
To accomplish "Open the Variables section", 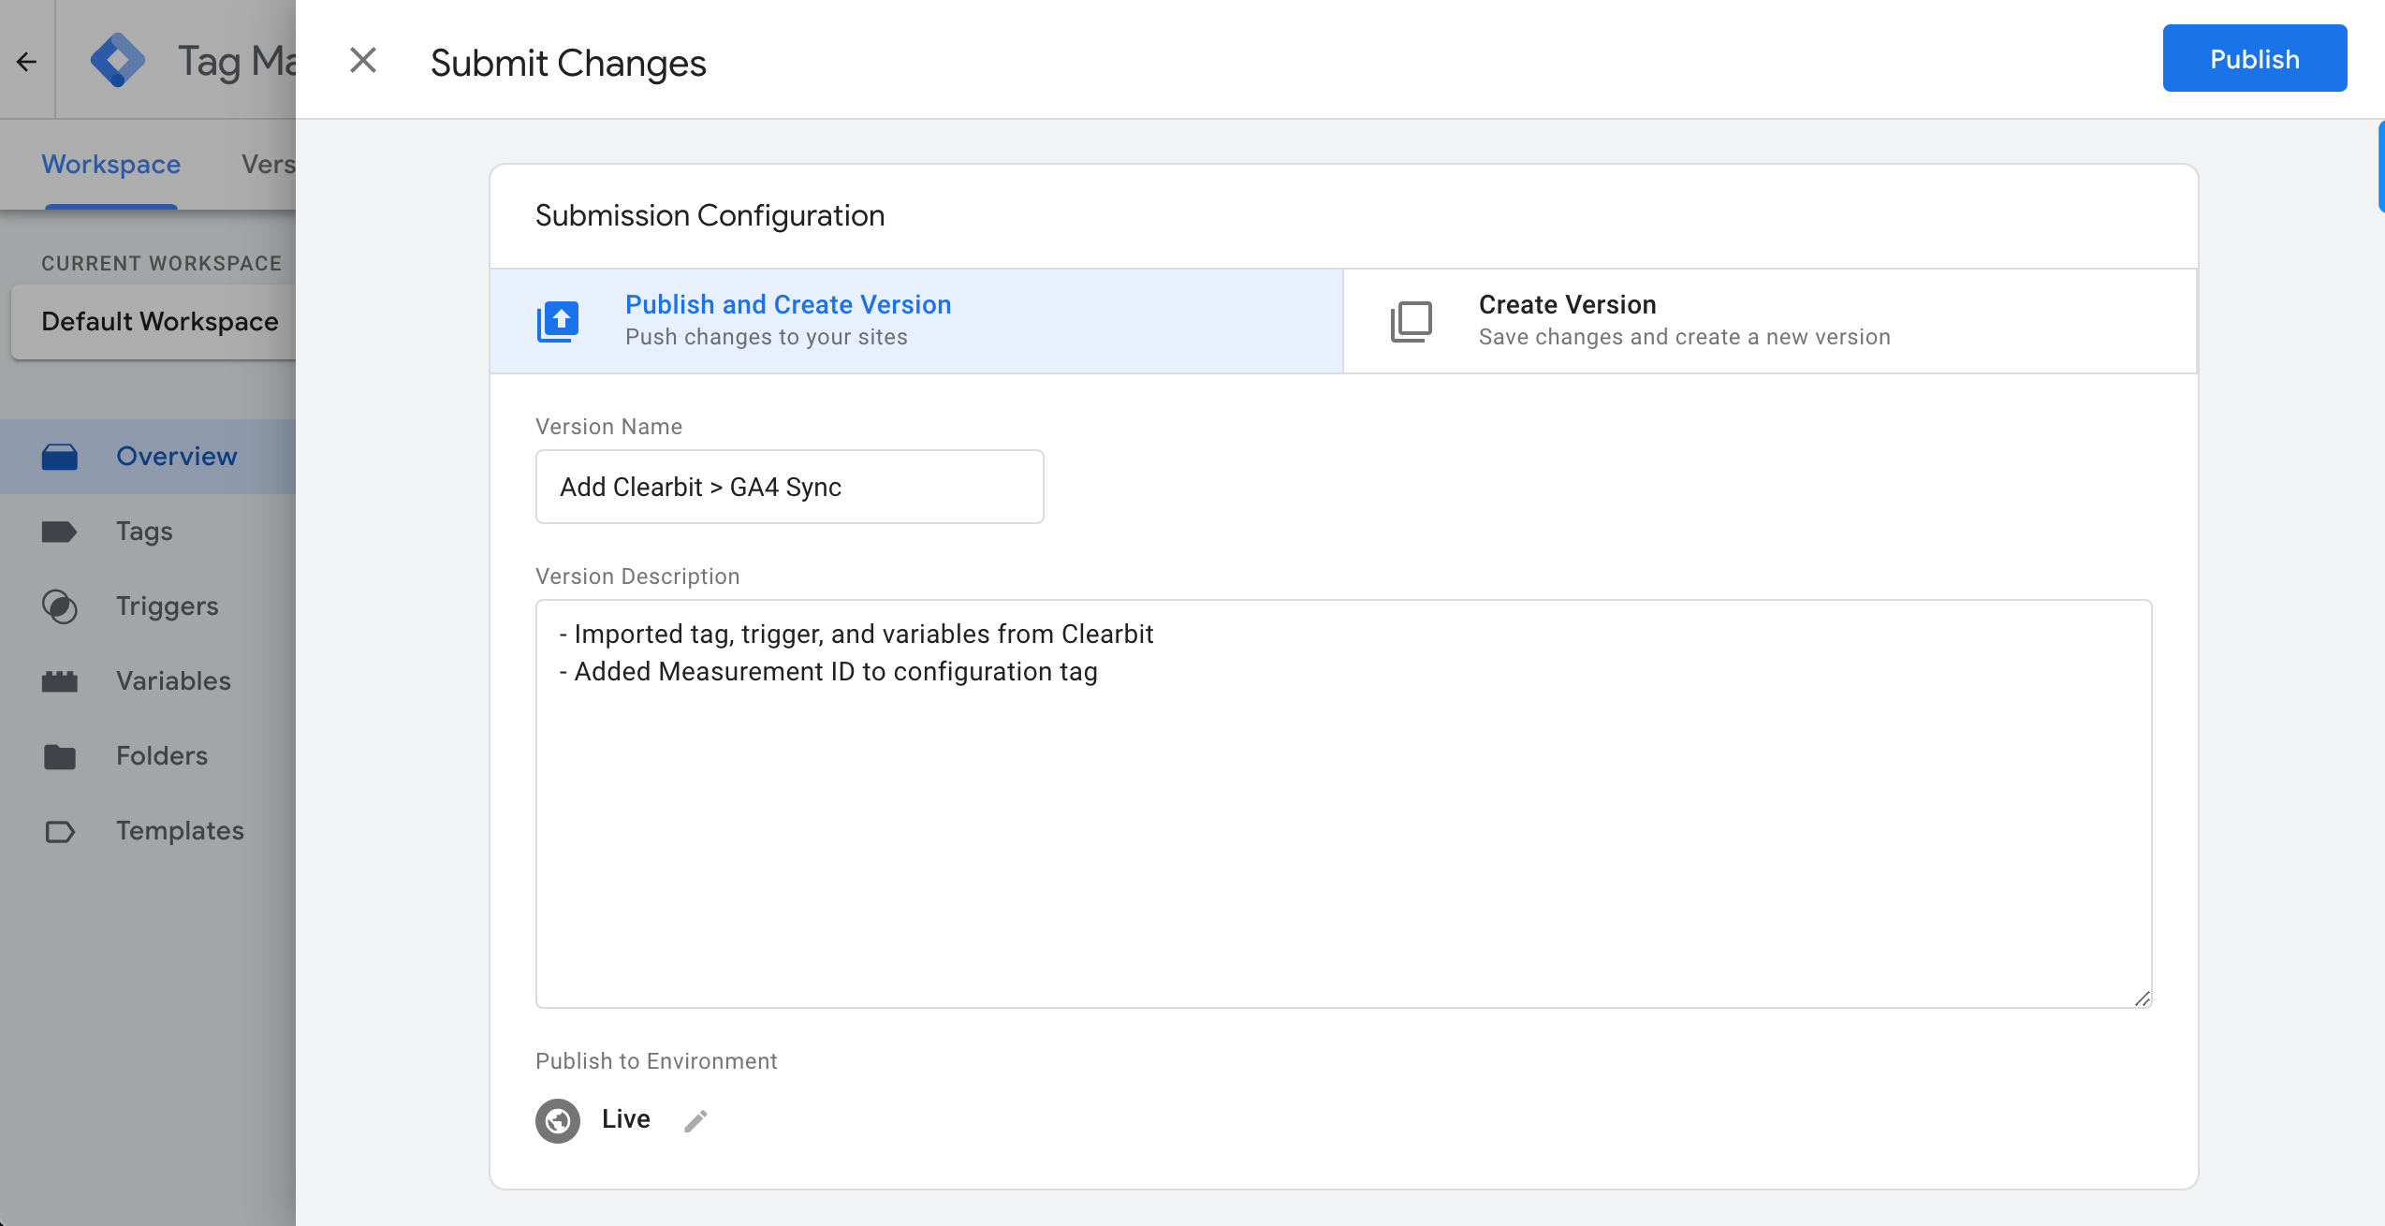I will tap(148, 681).
